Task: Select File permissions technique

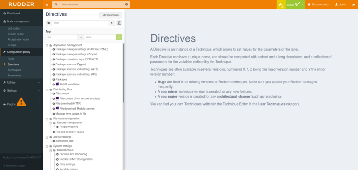Action: tap(69, 127)
